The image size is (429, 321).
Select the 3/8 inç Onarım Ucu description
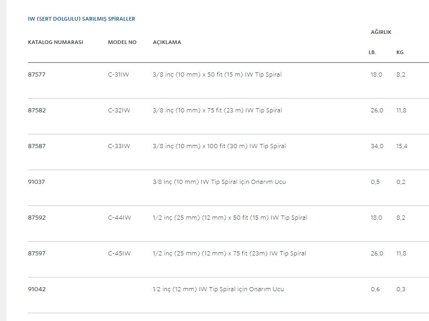click(219, 182)
